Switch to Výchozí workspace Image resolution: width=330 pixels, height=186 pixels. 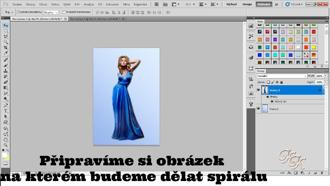coord(231,4)
